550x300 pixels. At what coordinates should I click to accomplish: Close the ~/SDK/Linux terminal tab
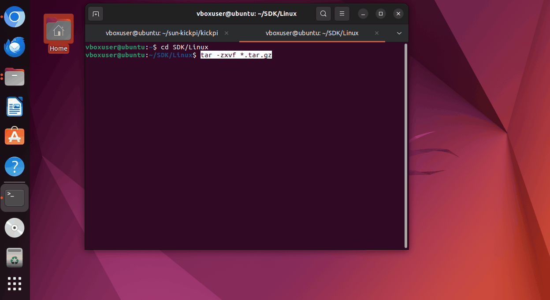377,33
